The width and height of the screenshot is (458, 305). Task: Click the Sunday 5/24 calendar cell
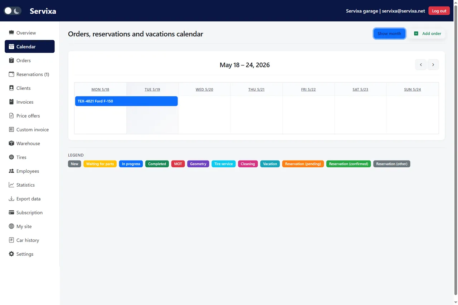(413, 115)
